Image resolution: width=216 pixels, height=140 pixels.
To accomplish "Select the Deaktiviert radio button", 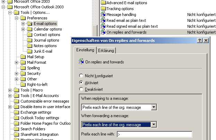I will pos(81,89).
